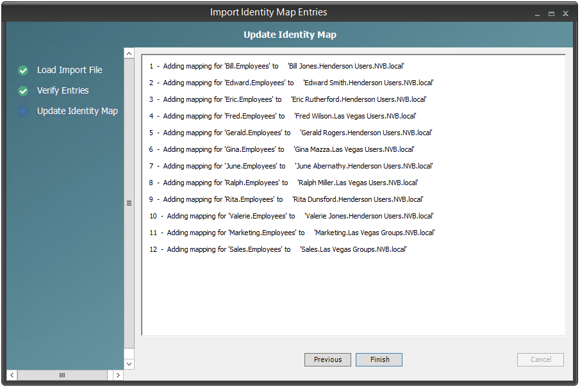Screen dimensions: 580x387
Task: Select log line 7 for 'June.Employees'
Action: [291, 166]
